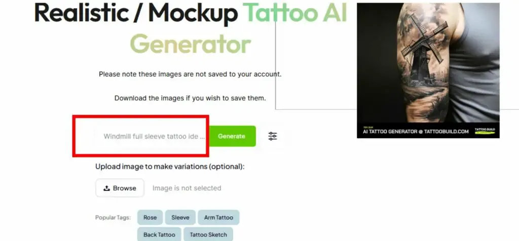Click the 'Realistic / Mockup' heading text
The width and height of the screenshot is (519, 241).
(136, 13)
